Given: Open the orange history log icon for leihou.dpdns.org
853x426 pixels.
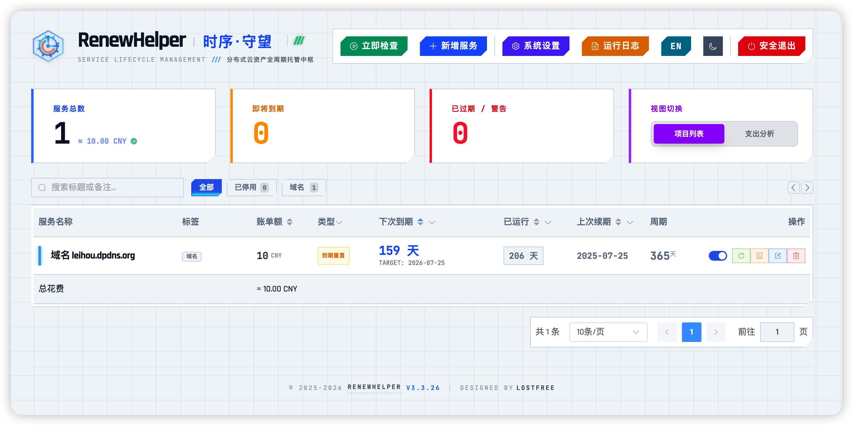Looking at the screenshot, I should pos(759,256).
